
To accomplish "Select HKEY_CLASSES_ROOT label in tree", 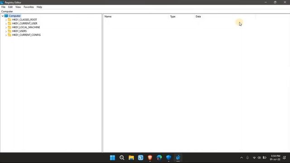I will pyautogui.click(x=24, y=19).
